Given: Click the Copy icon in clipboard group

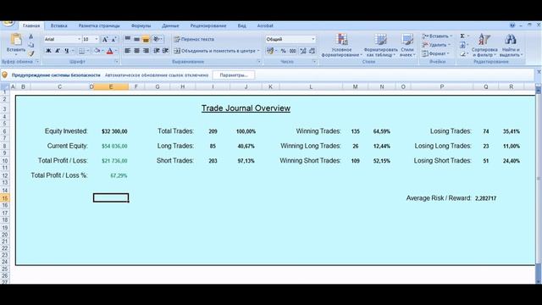Looking at the screenshot, I should point(30,45).
